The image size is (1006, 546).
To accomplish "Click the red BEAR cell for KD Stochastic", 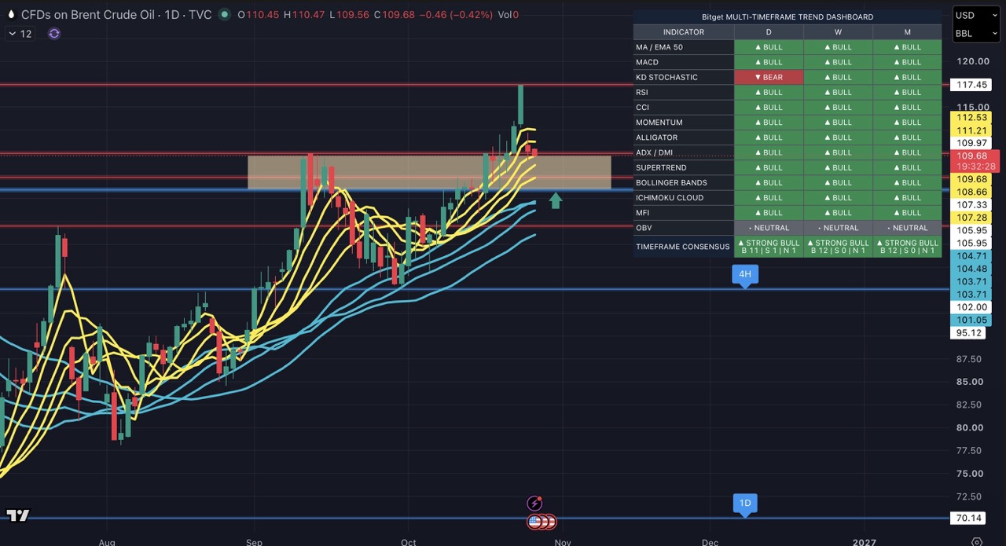I will click(x=769, y=77).
